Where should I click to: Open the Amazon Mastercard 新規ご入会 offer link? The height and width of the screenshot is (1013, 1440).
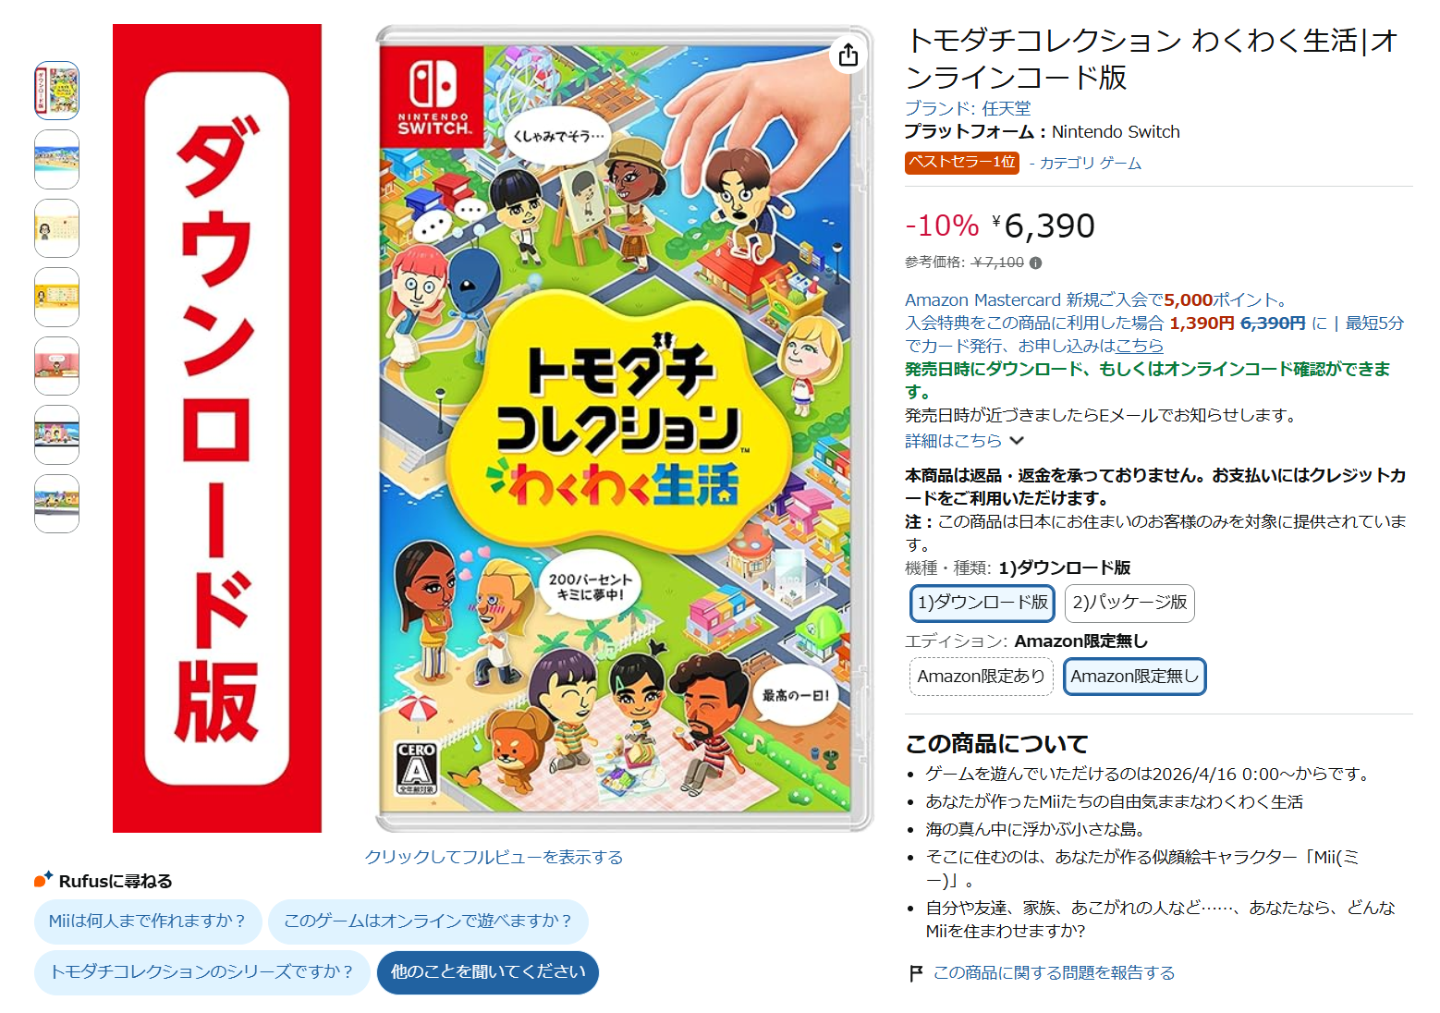tap(1096, 300)
